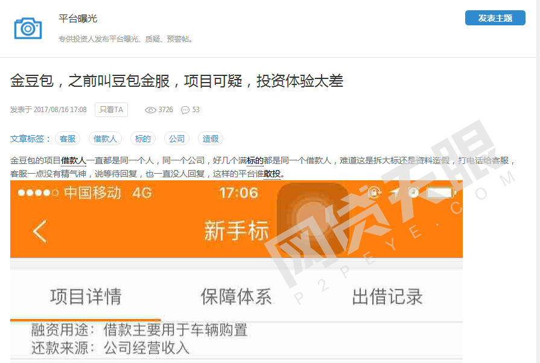Select the 造假 article tag
Image resolution: width=540 pixels, height=363 pixels.
click(x=211, y=139)
